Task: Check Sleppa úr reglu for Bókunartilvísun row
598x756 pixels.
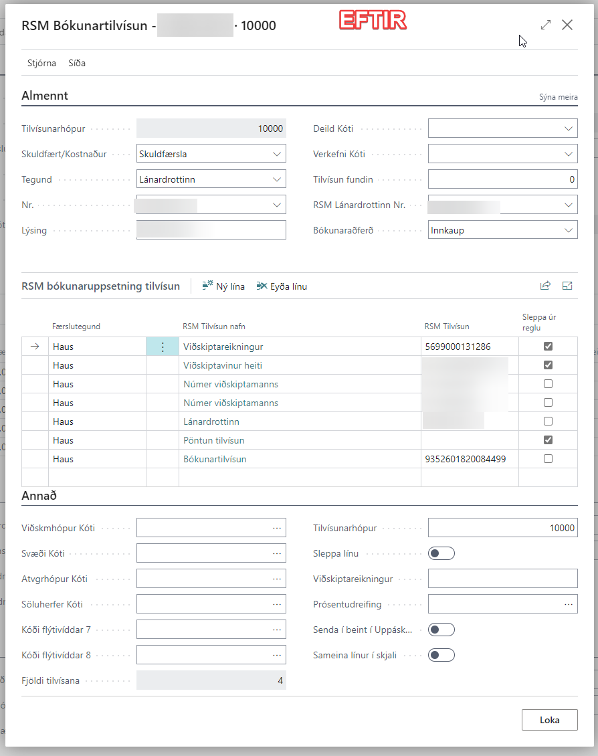Action: [x=548, y=459]
